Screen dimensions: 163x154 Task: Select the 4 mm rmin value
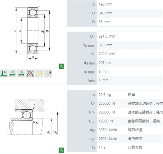[x=103, y=80]
